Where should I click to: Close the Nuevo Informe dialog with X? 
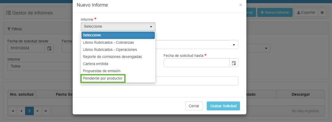241,5
